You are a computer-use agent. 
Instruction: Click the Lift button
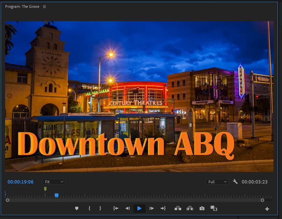point(178,208)
